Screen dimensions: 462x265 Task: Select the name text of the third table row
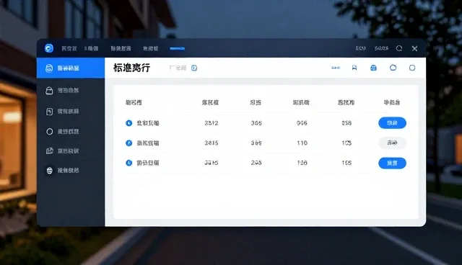148,163
